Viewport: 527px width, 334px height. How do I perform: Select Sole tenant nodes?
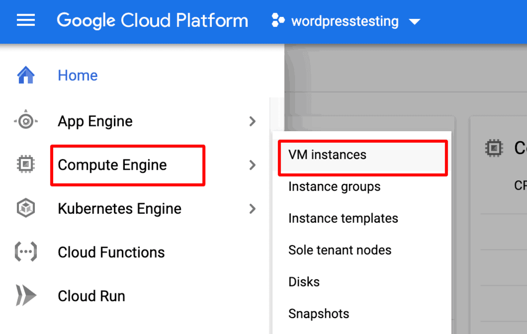(x=339, y=250)
